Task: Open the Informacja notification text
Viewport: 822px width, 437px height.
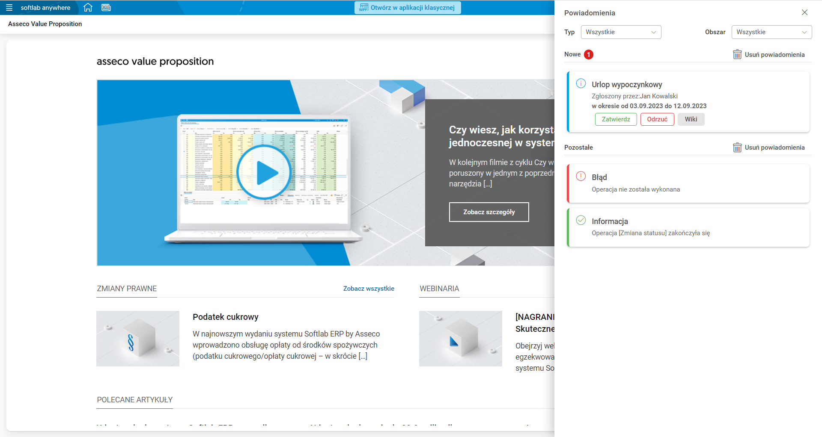Action: pos(651,233)
